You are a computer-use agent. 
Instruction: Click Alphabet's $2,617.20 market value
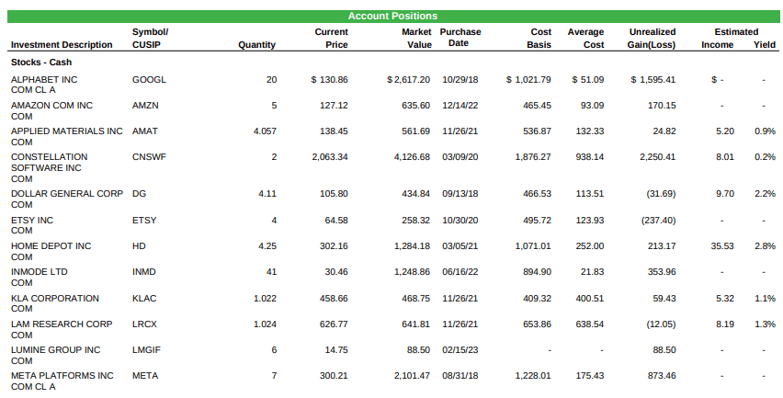408,80
